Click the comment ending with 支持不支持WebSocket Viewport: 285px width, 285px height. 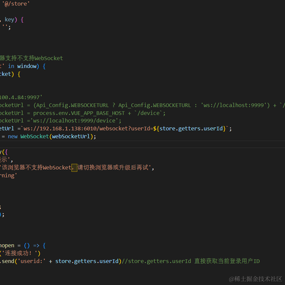point(31,58)
